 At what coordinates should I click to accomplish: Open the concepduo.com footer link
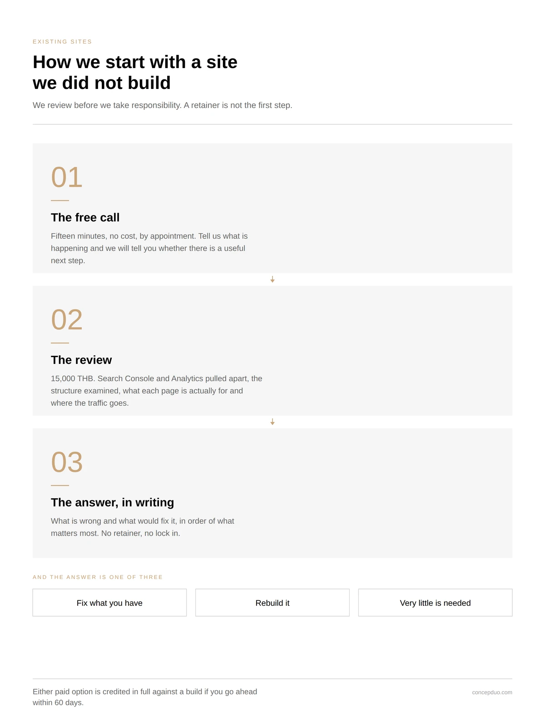[x=492, y=692]
